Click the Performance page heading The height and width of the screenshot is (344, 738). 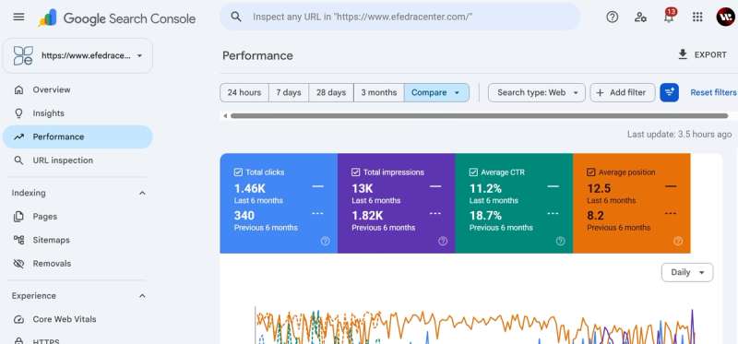coord(257,55)
